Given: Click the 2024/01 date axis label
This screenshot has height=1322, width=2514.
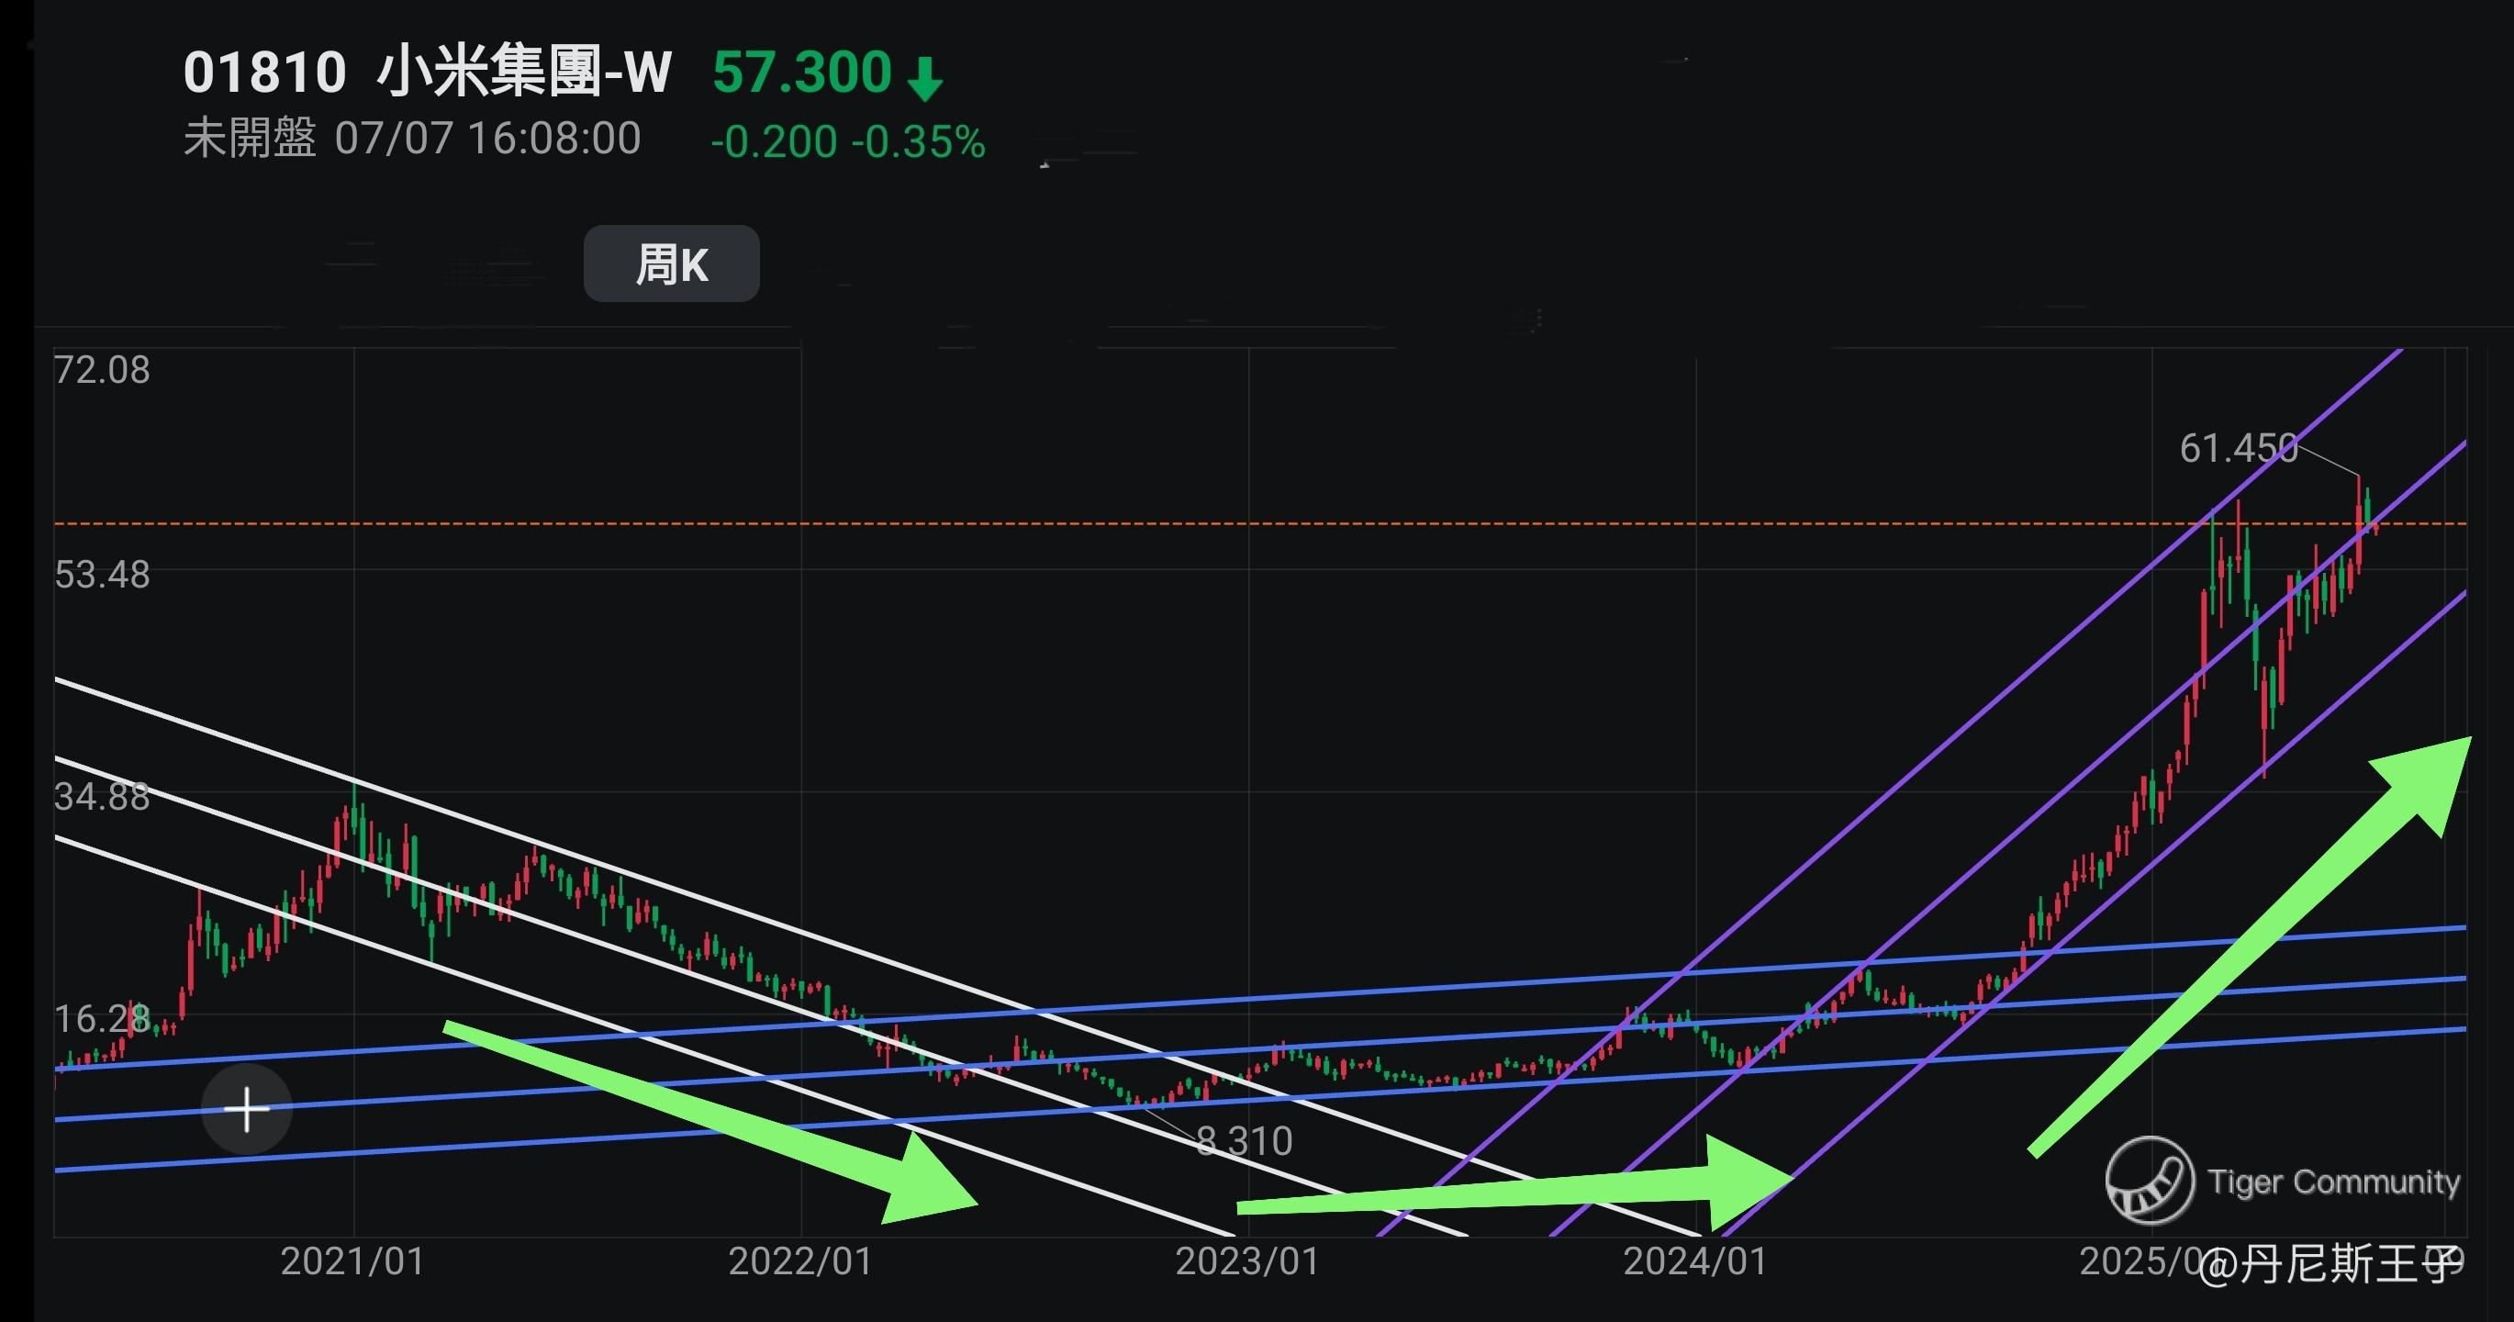Looking at the screenshot, I should pyautogui.click(x=1695, y=1261).
